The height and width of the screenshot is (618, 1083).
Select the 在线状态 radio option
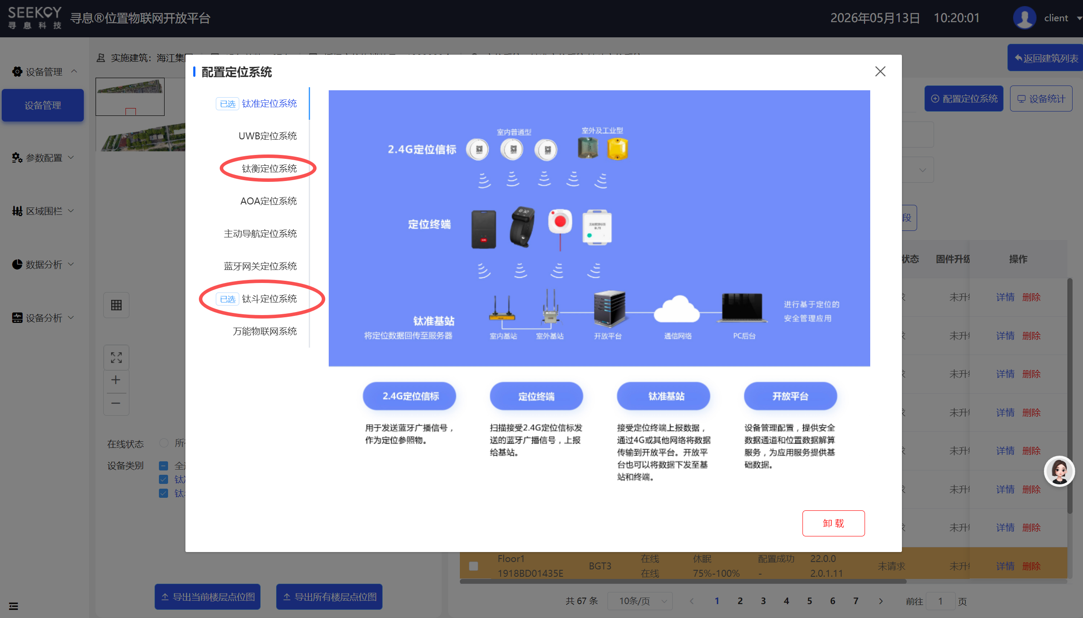164,443
